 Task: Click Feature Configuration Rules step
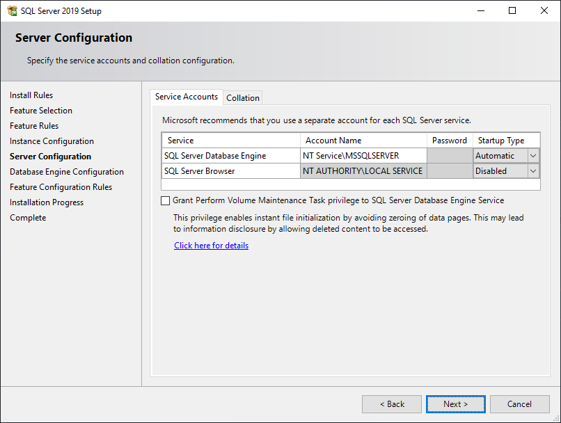(61, 187)
